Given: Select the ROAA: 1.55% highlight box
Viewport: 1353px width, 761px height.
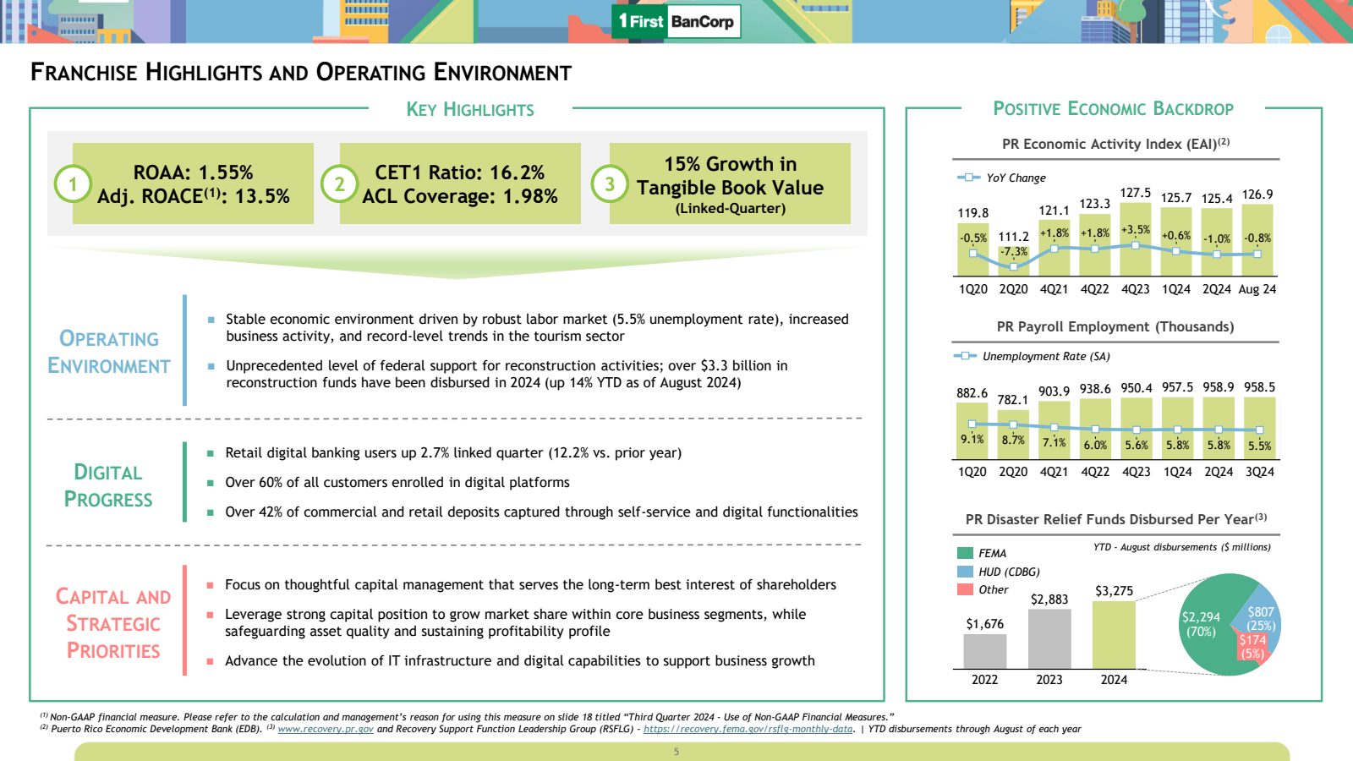Looking at the screenshot, I should 193,183.
